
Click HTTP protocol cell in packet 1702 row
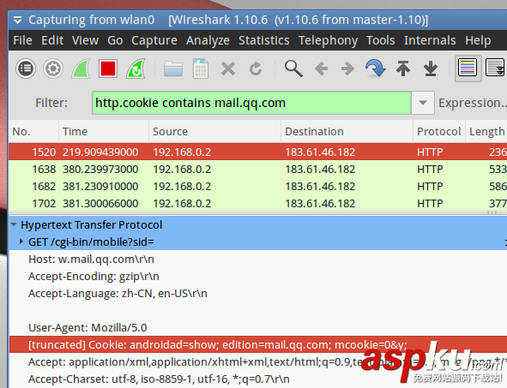[x=430, y=203]
